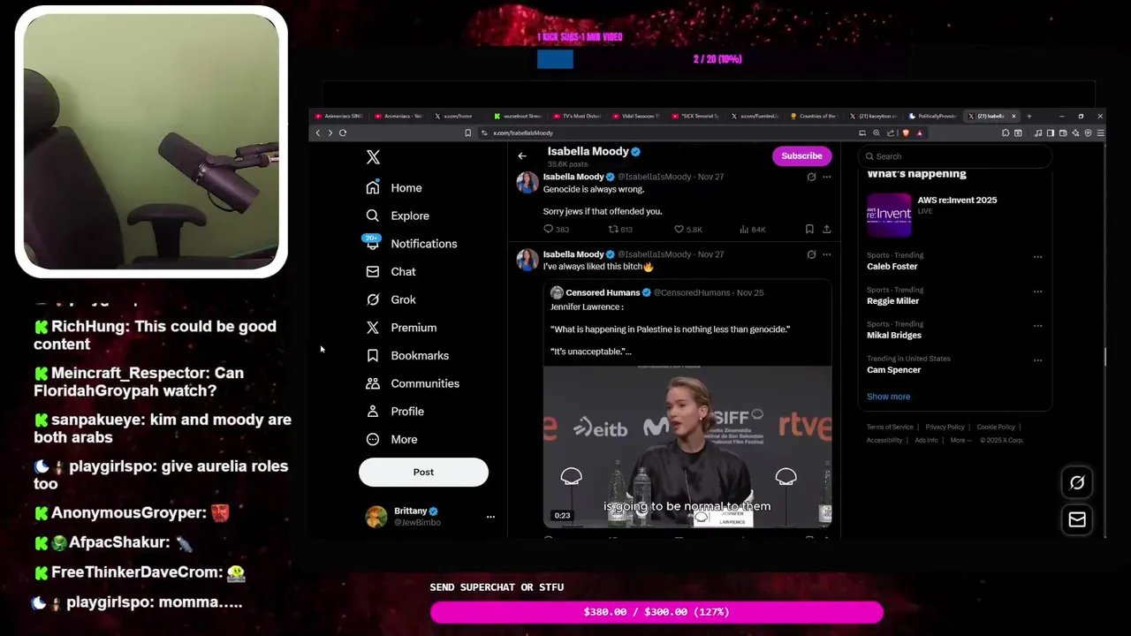
Task: Open options dots for Cam Spencer trend
Action: [x=1038, y=360]
